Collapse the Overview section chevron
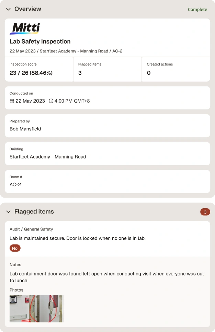Viewport: 215px width, 332px height. pyautogui.click(x=8, y=9)
